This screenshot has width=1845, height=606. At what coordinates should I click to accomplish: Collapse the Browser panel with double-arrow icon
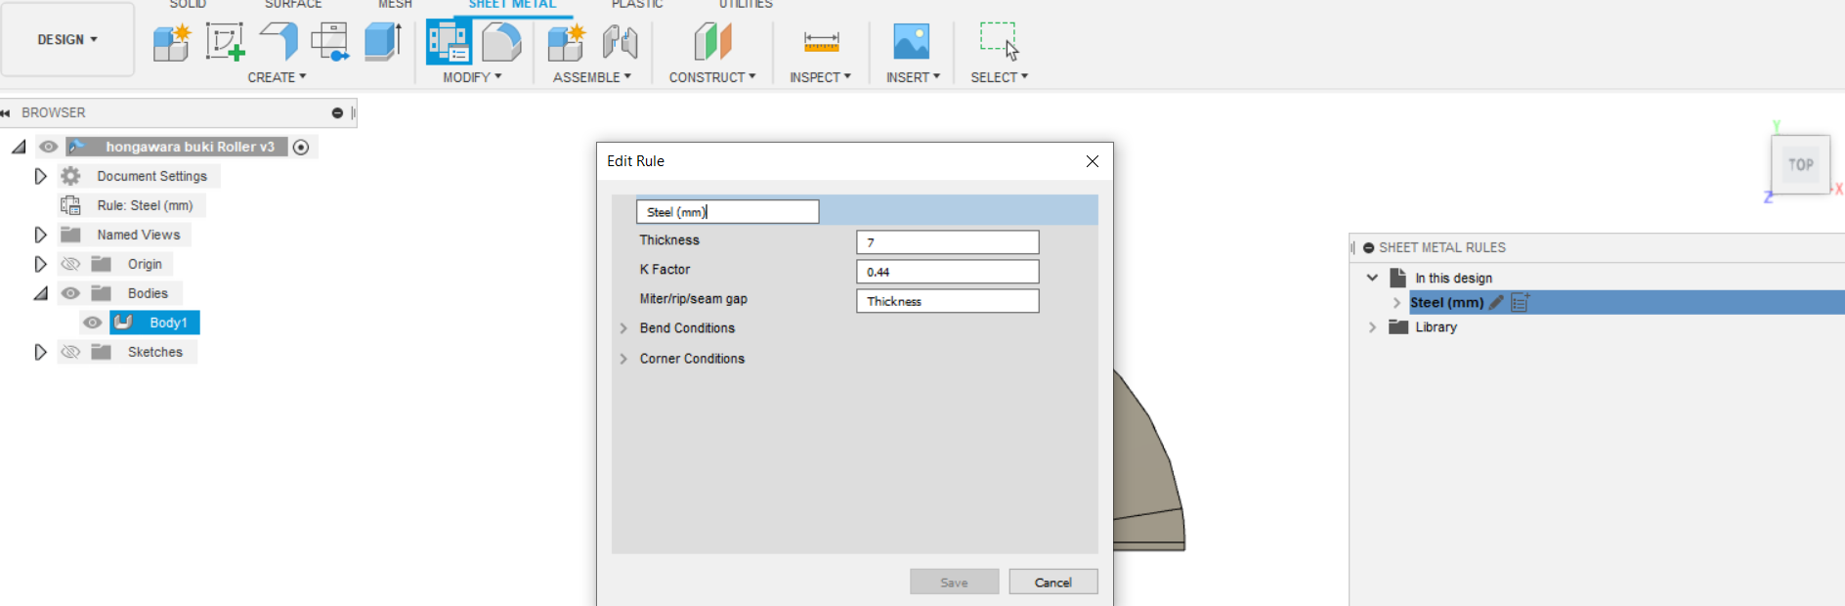(x=6, y=112)
